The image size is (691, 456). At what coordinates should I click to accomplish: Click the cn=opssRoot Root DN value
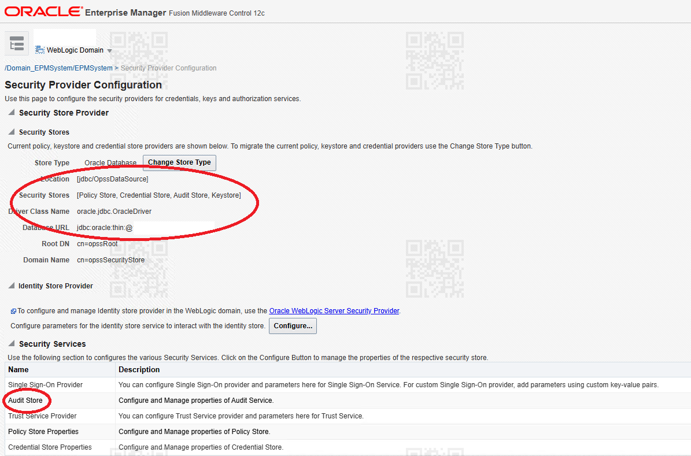[x=97, y=244]
